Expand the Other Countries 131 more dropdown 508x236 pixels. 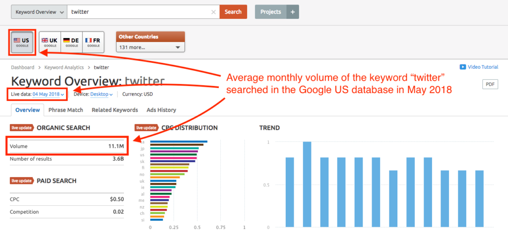pyautogui.click(x=150, y=47)
